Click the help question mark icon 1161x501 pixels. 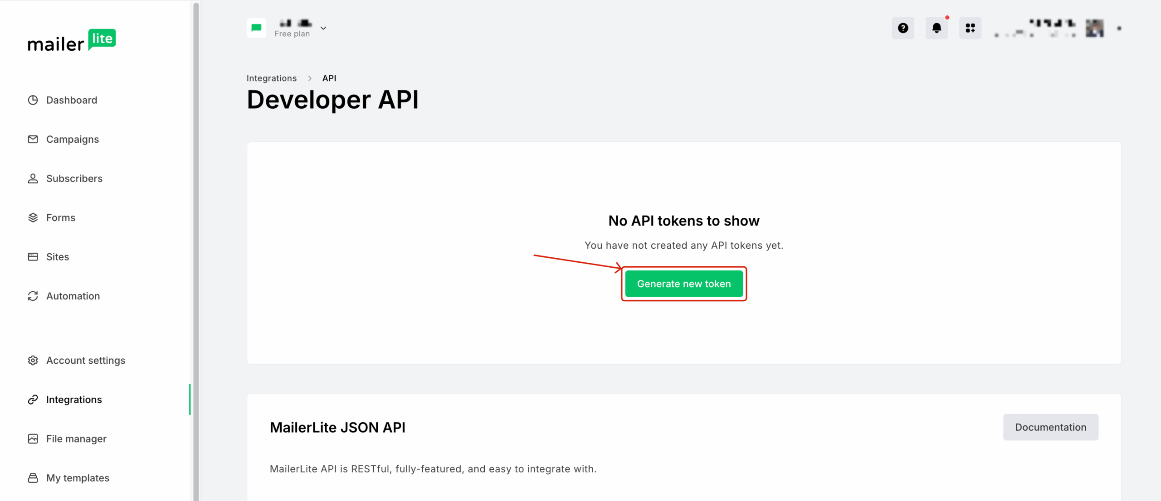click(903, 28)
